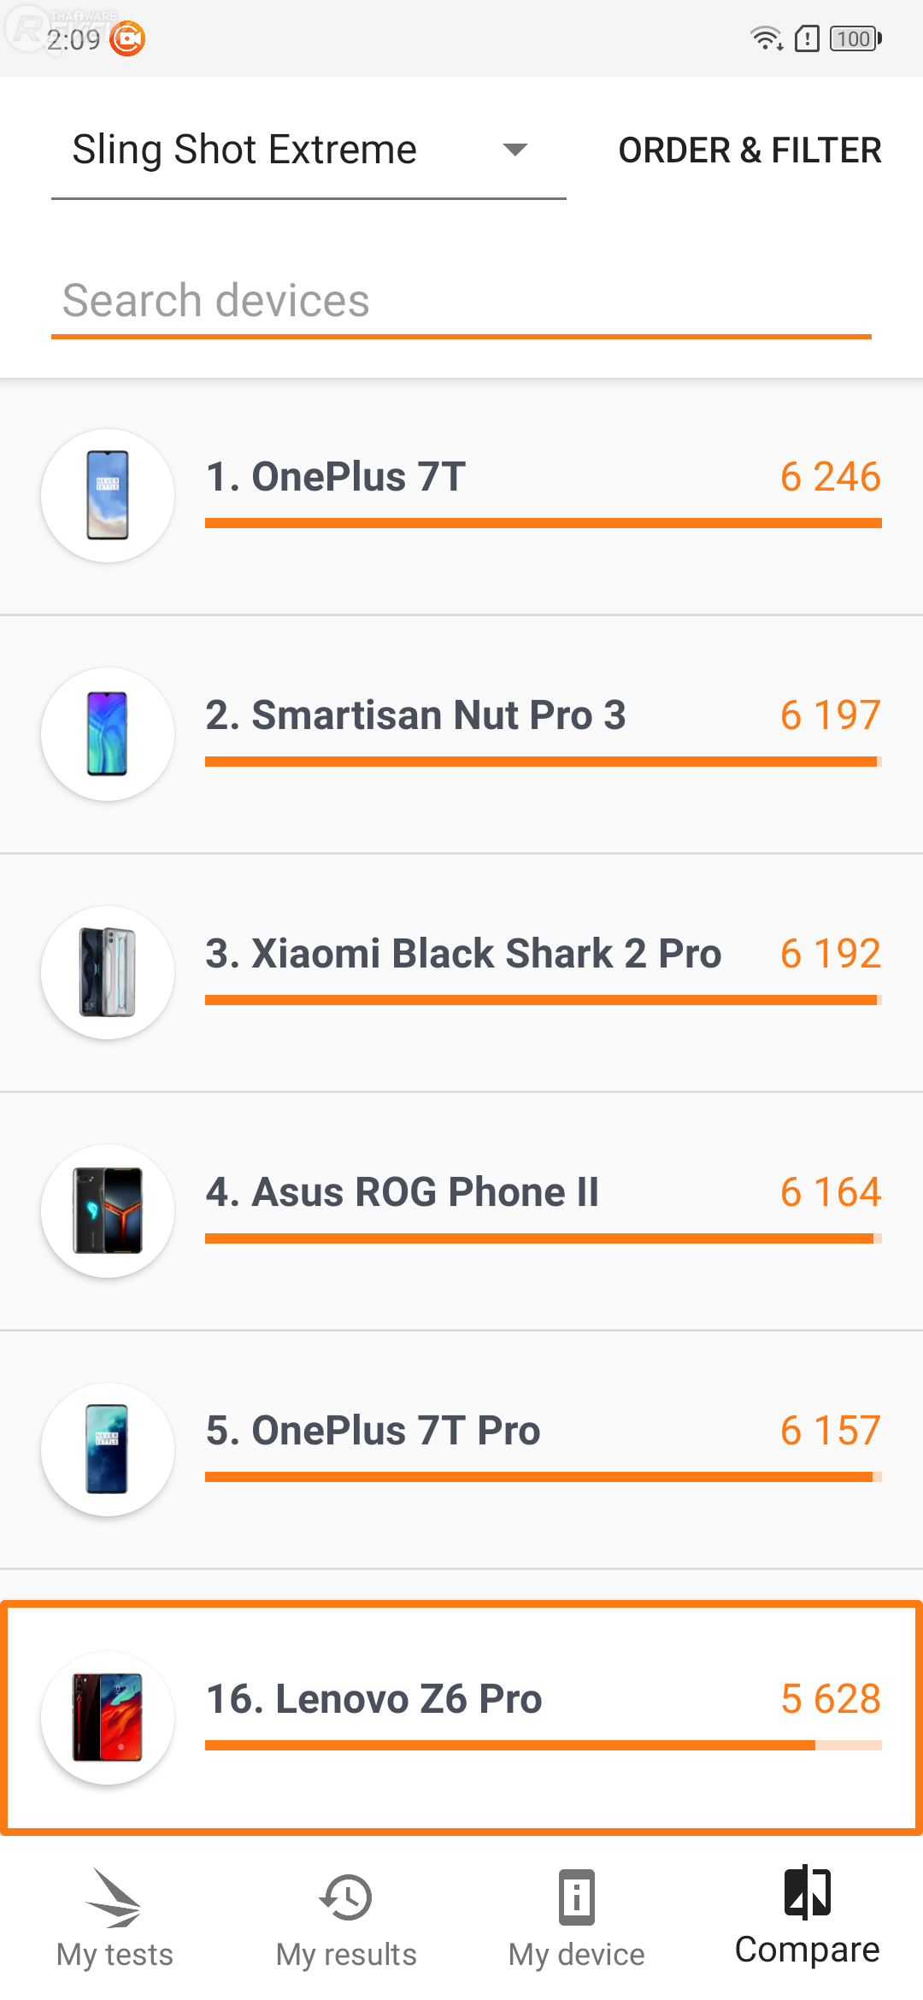Tap the Wi-Fi status icon
923x2000 pixels.
(766, 38)
